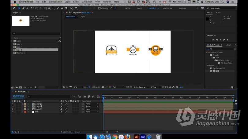Viewport: 248px width, 139px height.
Task: Switch to the Audio panel tab
Action: [218, 13]
